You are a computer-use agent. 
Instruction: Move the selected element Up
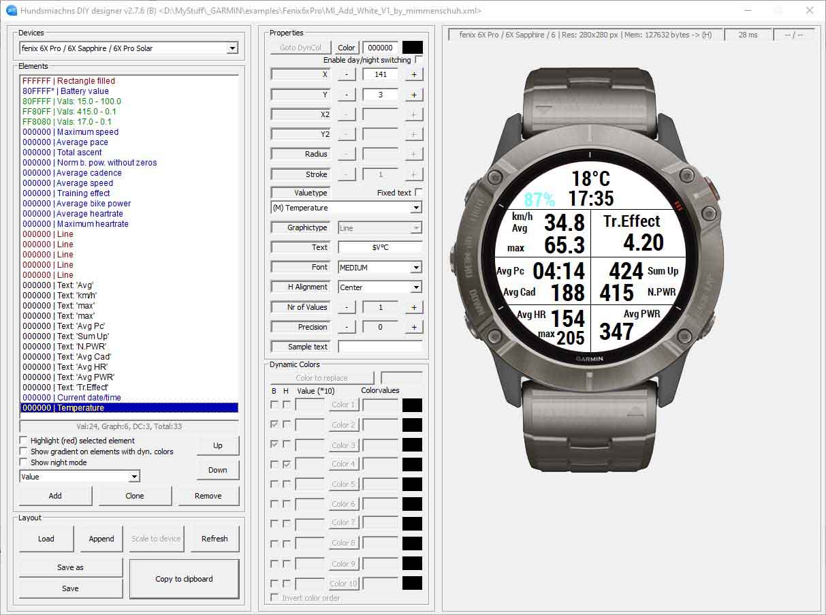(217, 445)
